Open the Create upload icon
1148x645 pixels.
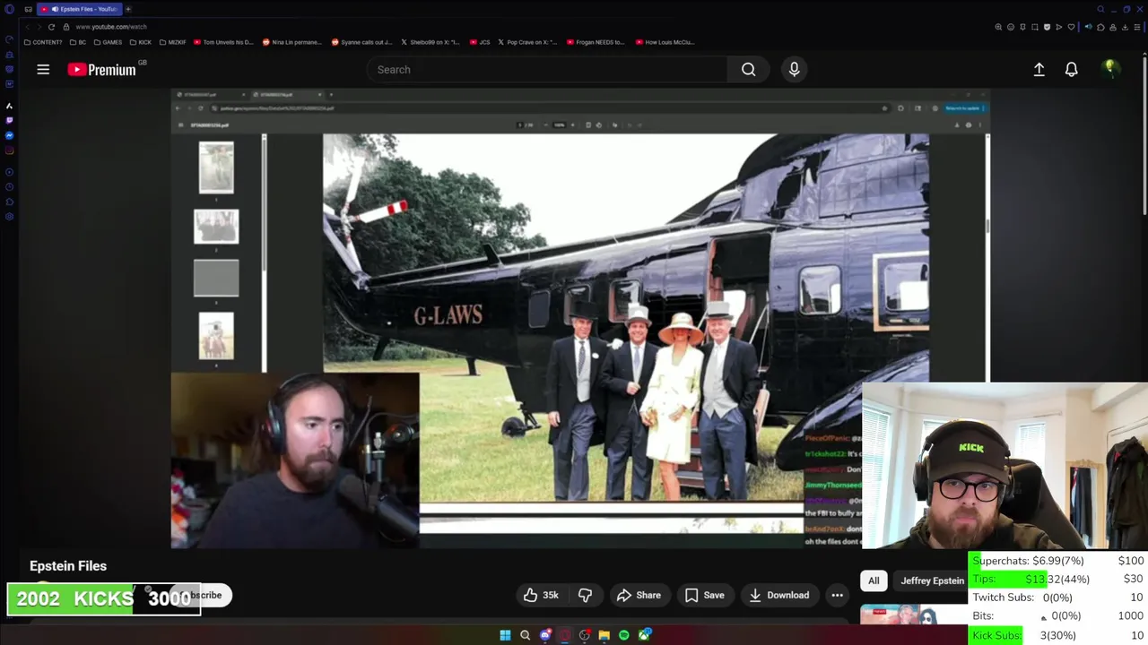(x=1039, y=69)
